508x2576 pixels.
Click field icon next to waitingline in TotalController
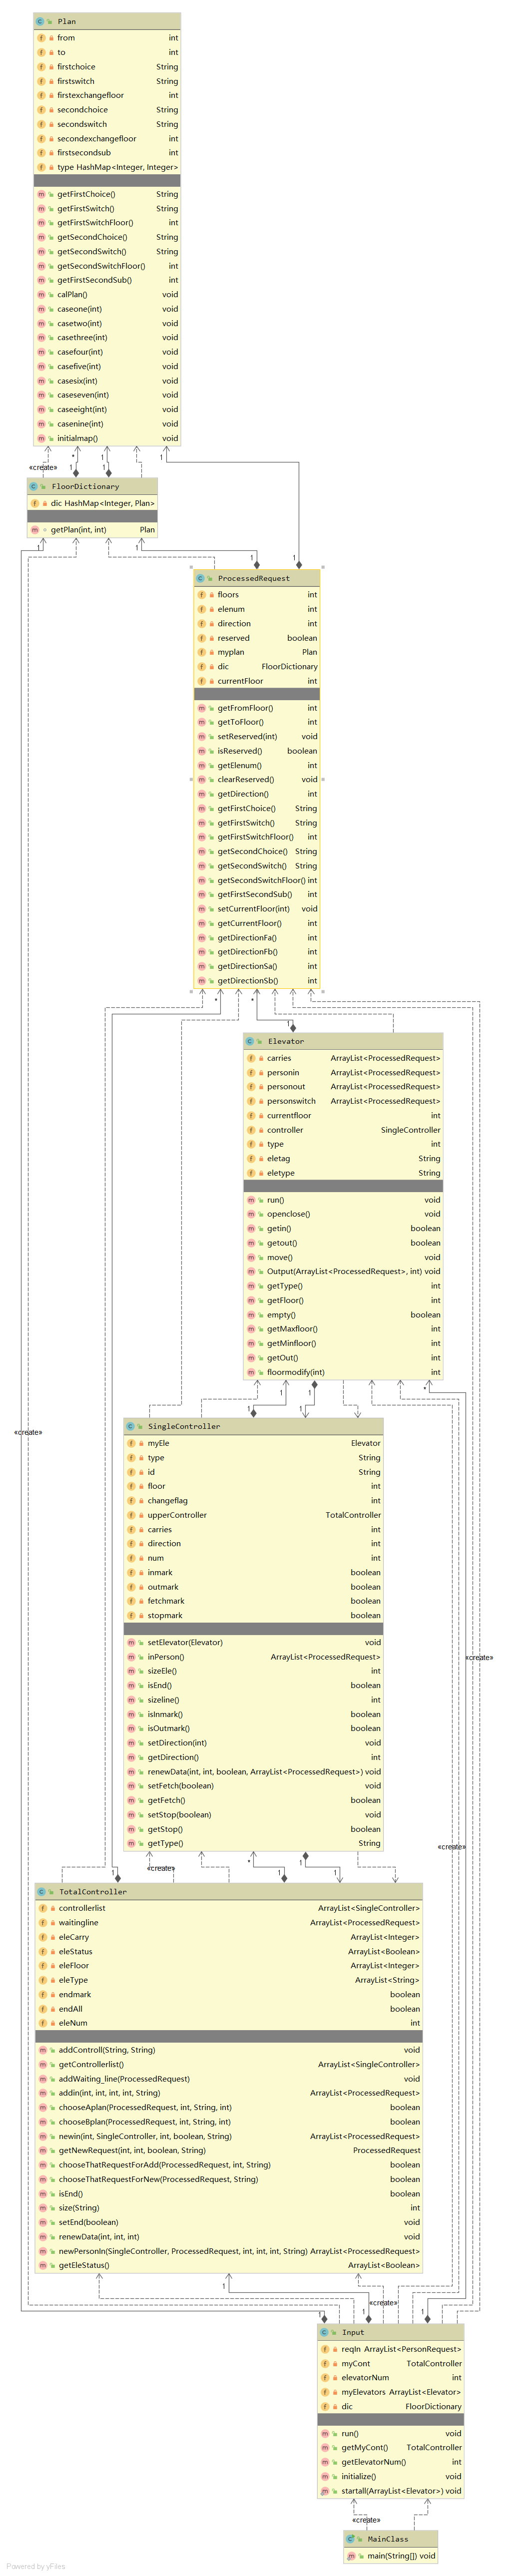click(x=42, y=1922)
